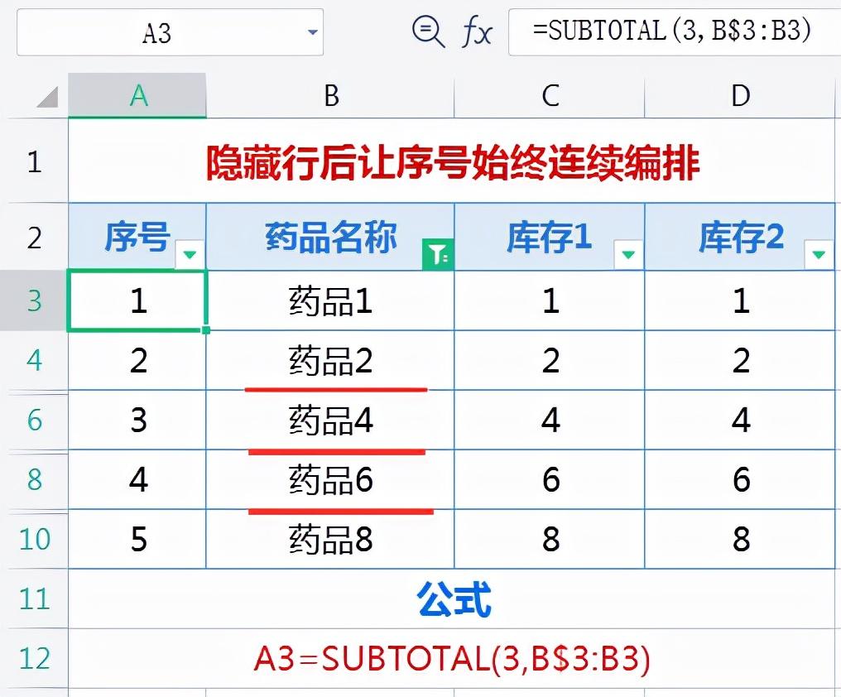Select cell containing 药品6
841x697 pixels.
point(330,479)
